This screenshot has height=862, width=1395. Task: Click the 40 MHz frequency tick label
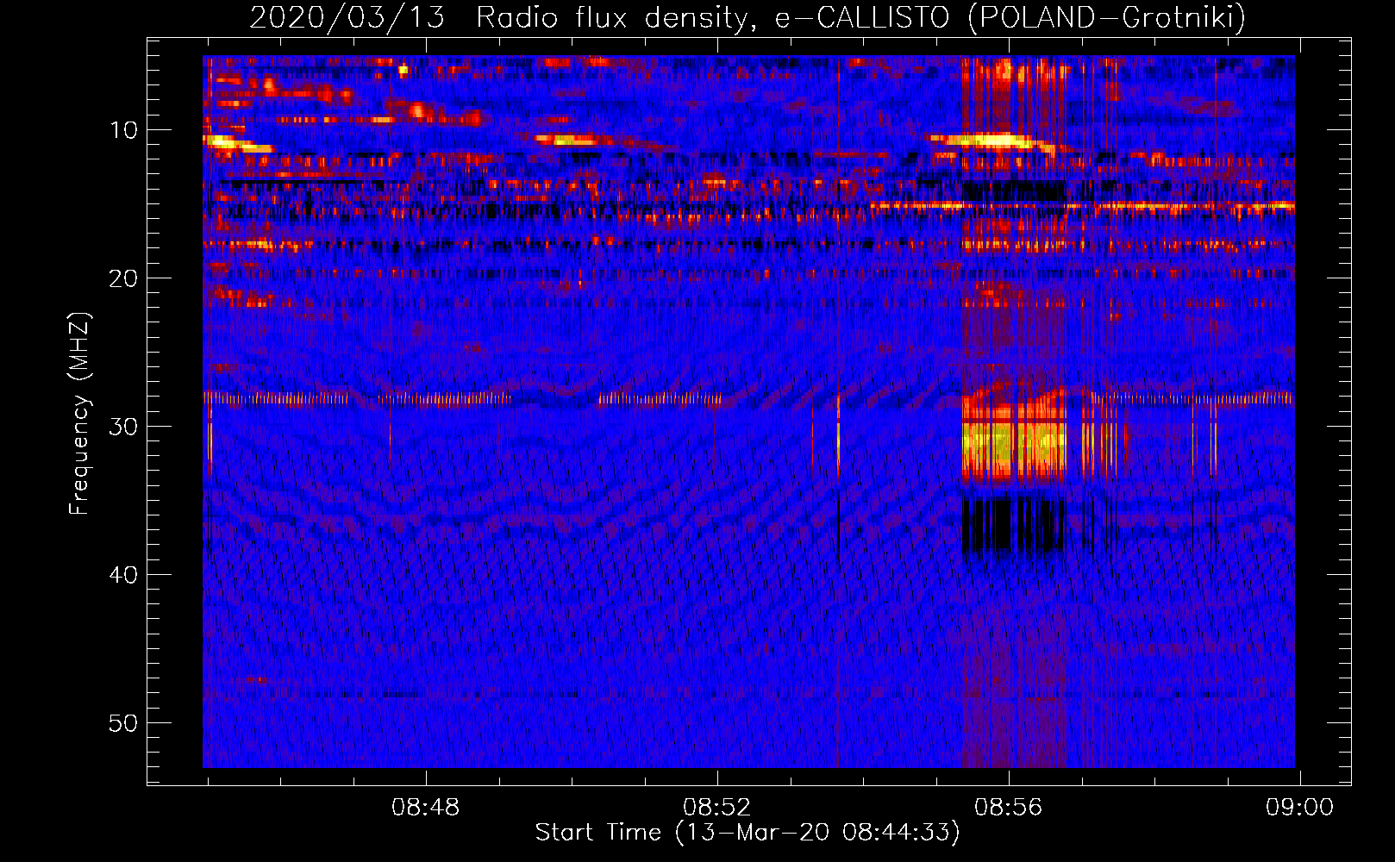[123, 575]
